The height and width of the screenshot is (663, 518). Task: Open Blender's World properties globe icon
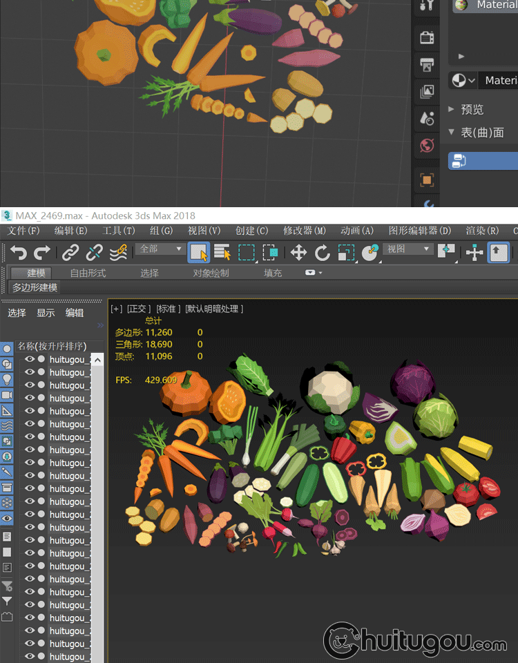click(427, 146)
